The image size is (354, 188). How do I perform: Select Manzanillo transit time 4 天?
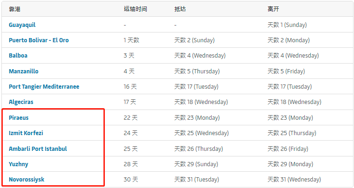pos(129,71)
